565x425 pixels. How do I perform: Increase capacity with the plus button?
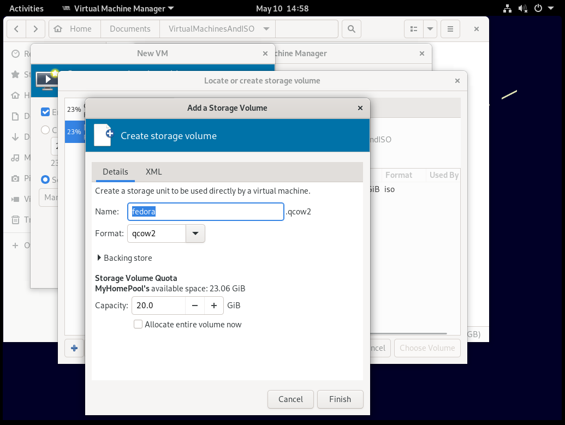[214, 306]
